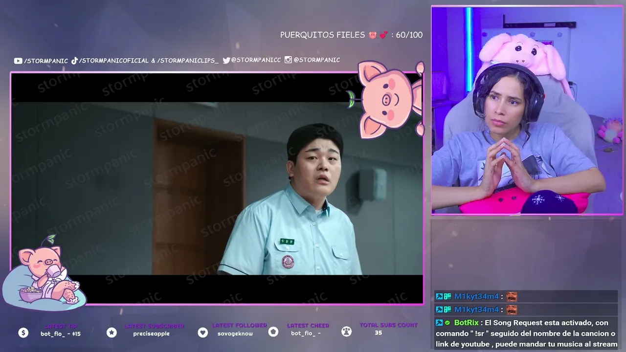Click the pig emoji in Puerquitos Fieles goal
This screenshot has width=626, height=352.
tap(373, 35)
